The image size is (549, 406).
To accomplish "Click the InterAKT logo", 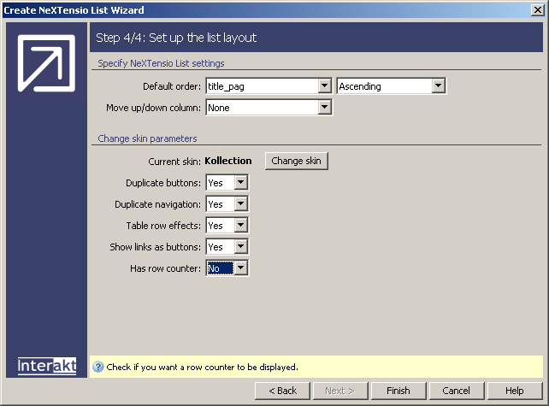I will 46,366.
